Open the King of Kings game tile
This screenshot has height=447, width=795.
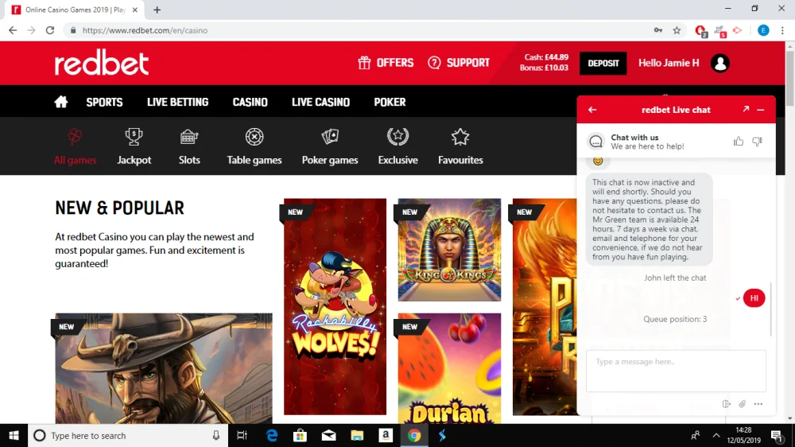(x=449, y=250)
